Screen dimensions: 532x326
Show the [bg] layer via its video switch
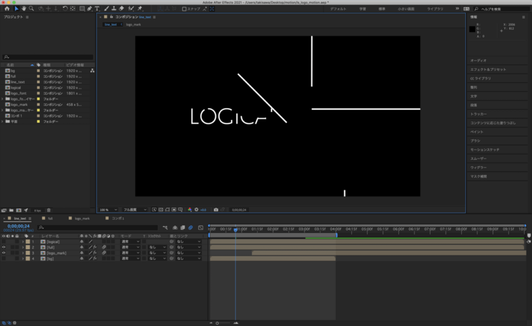click(4, 259)
